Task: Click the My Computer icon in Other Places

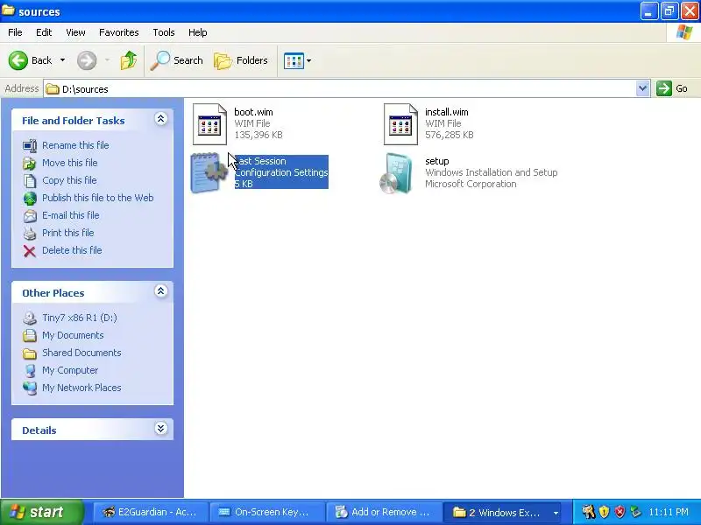Action: (x=30, y=370)
